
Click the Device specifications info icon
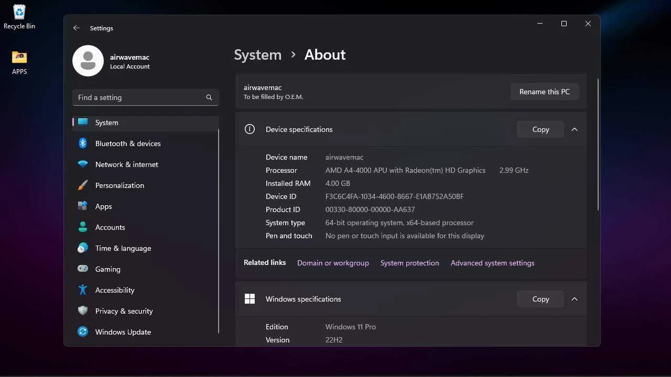click(x=250, y=129)
